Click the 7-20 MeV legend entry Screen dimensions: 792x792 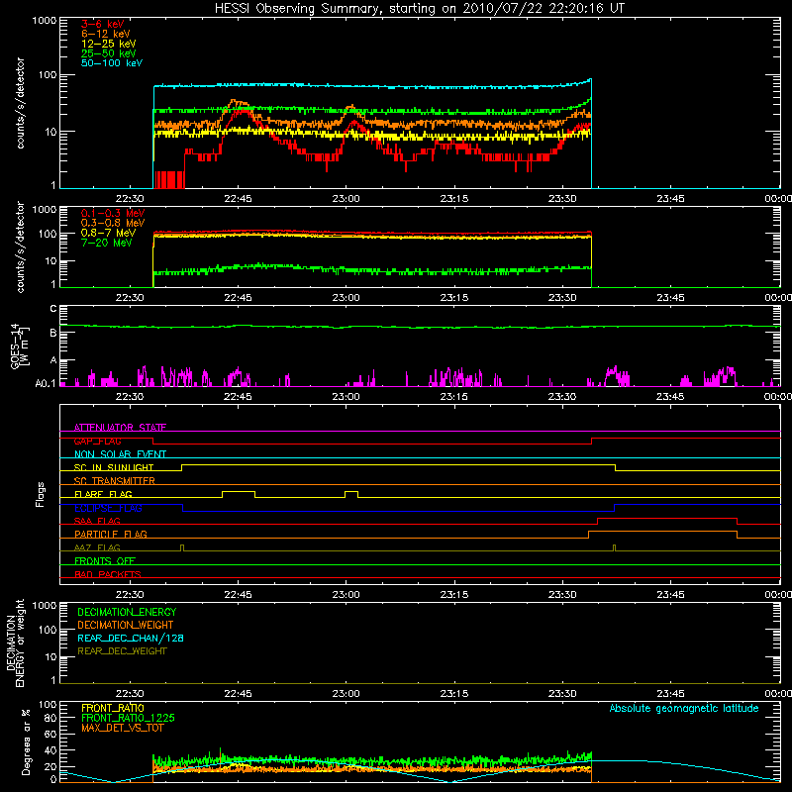coord(106,243)
